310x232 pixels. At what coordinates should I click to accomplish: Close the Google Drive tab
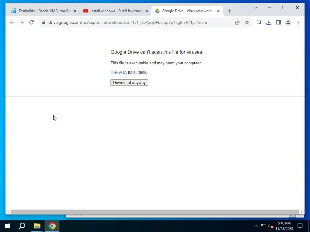click(x=218, y=11)
